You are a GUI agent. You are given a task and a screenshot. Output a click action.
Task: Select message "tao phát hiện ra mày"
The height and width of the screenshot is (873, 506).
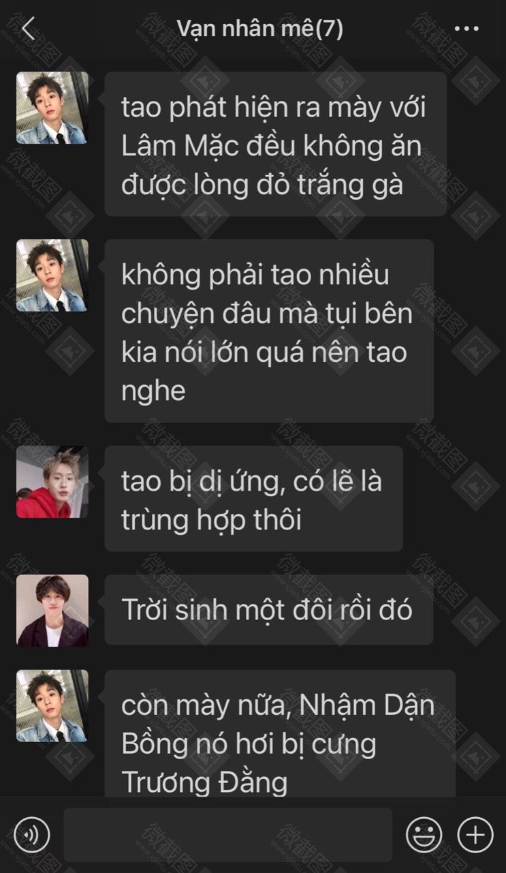click(276, 144)
